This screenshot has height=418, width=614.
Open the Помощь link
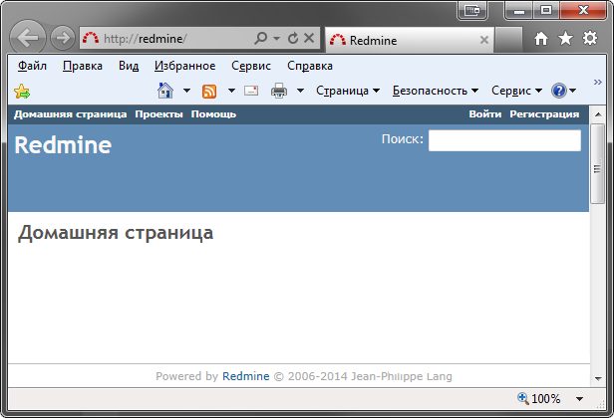coord(213,114)
